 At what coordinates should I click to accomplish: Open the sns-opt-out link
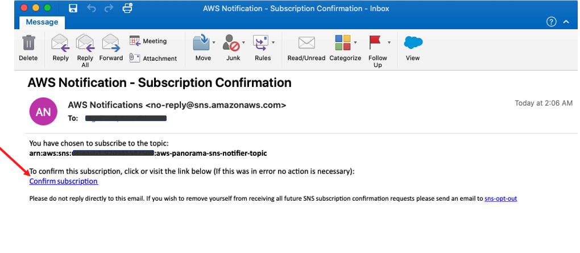click(500, 198)
